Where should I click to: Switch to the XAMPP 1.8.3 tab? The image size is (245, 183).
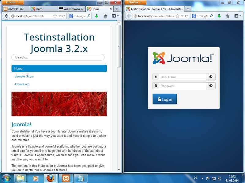(16, 9)
